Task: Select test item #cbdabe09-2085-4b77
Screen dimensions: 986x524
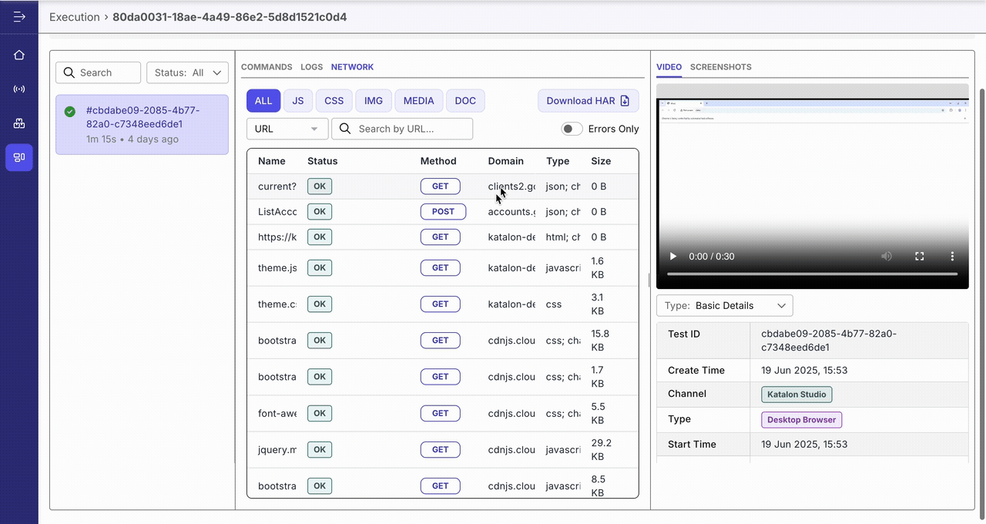Action: [142, 125]
